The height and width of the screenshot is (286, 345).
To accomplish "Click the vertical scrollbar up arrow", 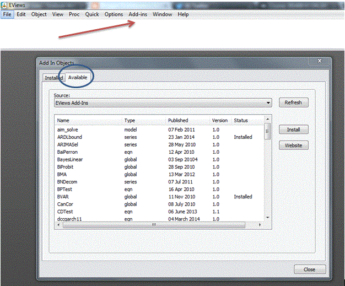I will pyautogui.click(x=267, y=119).
